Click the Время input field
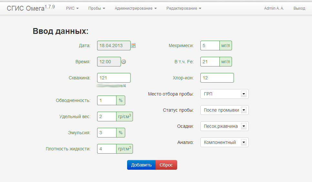The width and height of the screenshot is (312, 182). click(x=109, y=62)
